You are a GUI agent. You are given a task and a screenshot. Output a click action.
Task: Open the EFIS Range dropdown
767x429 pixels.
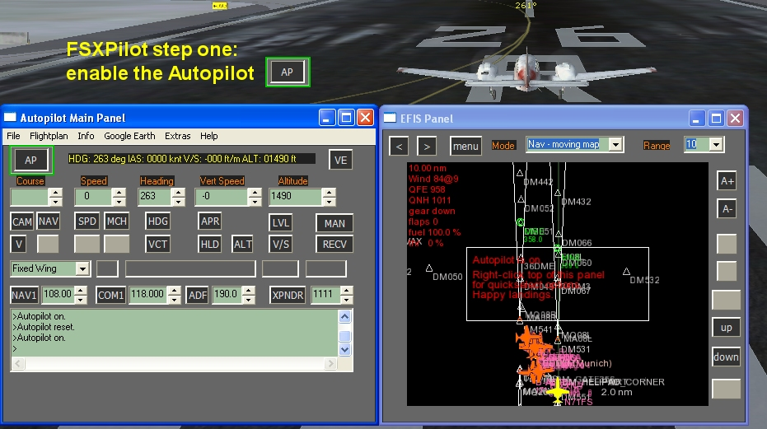point(716,144)
